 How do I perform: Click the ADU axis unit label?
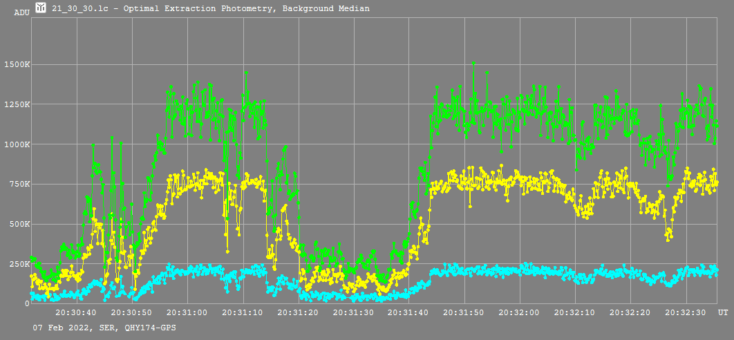(21, 12)
